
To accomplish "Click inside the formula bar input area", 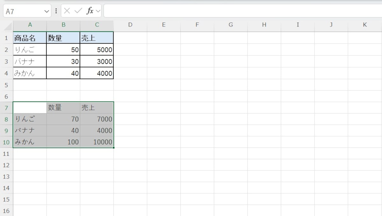I will [191, 11].
